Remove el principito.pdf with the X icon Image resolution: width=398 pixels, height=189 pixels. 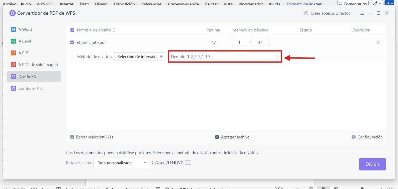[378, 42]
